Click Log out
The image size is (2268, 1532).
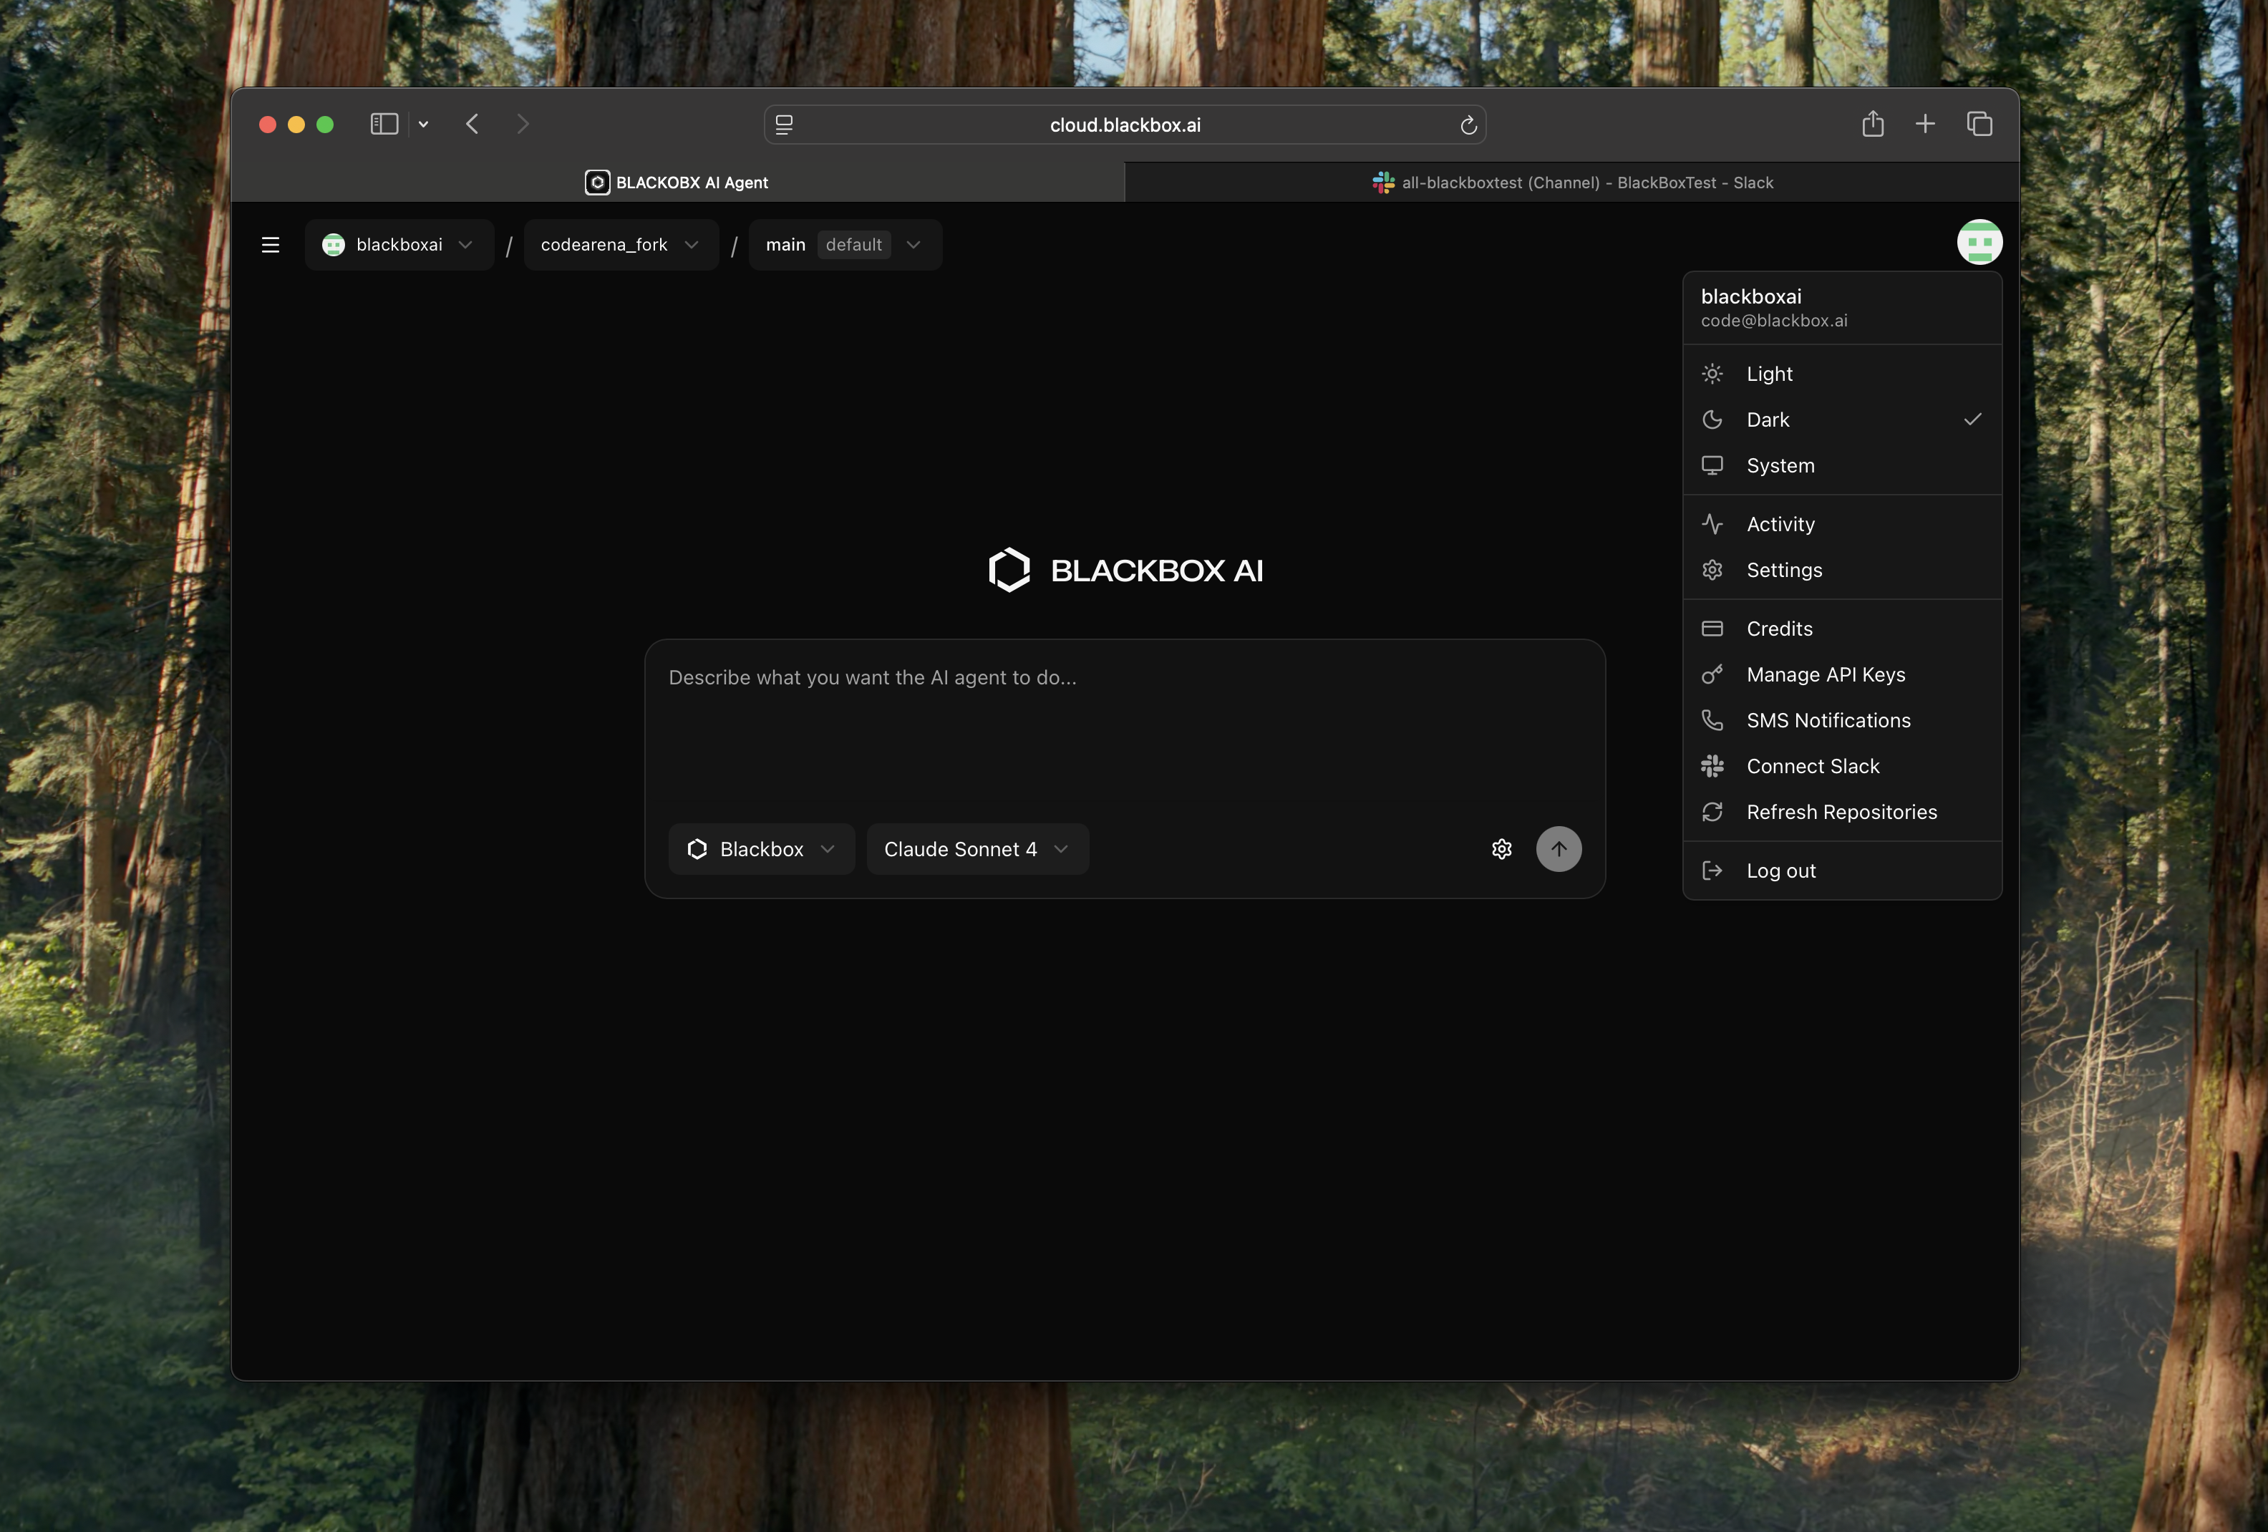(x=1780, y=871)
